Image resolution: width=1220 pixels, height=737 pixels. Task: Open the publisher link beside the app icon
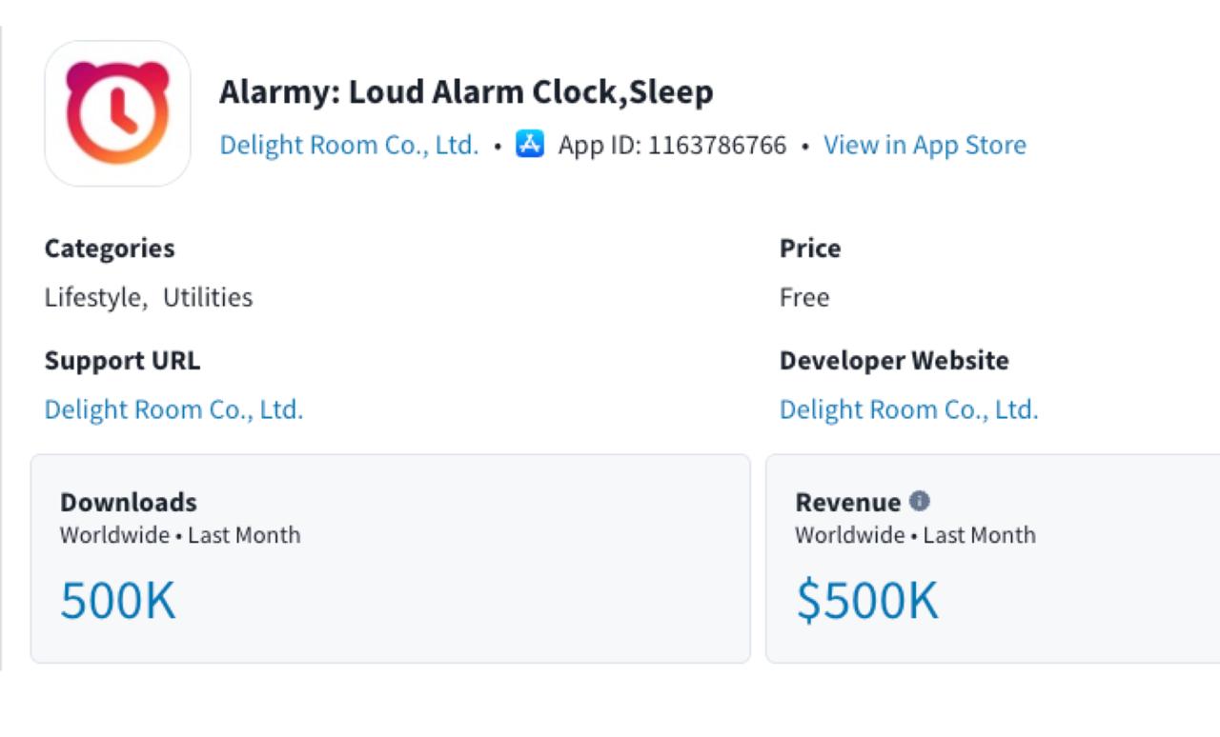(349, 145)
